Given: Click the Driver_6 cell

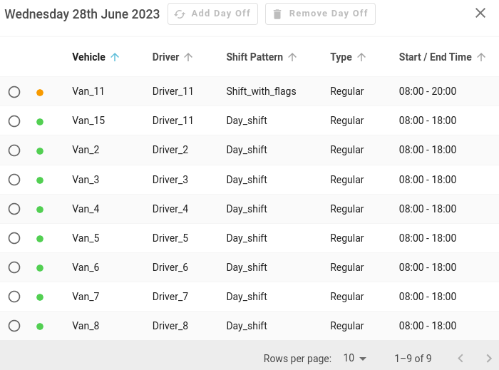Looking at the screenshot, I should click(170, 267).
